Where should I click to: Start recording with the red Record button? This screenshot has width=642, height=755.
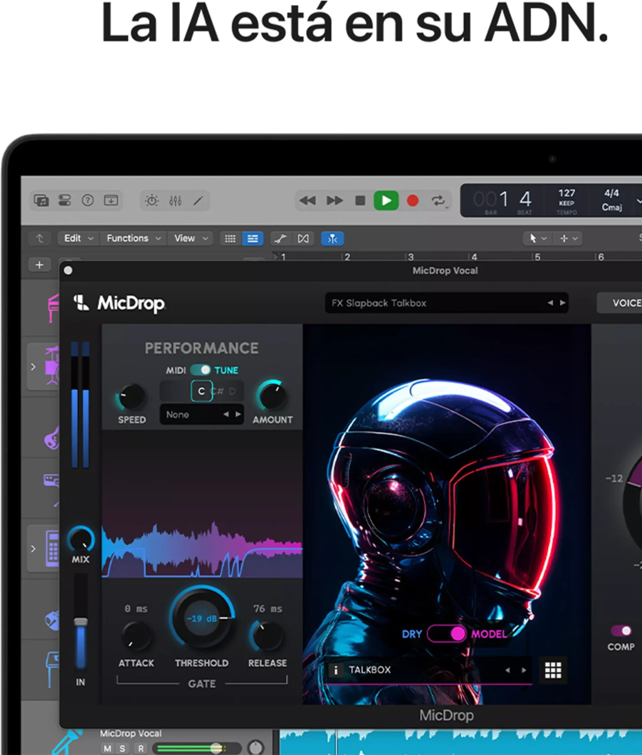(x=413, y=200)
